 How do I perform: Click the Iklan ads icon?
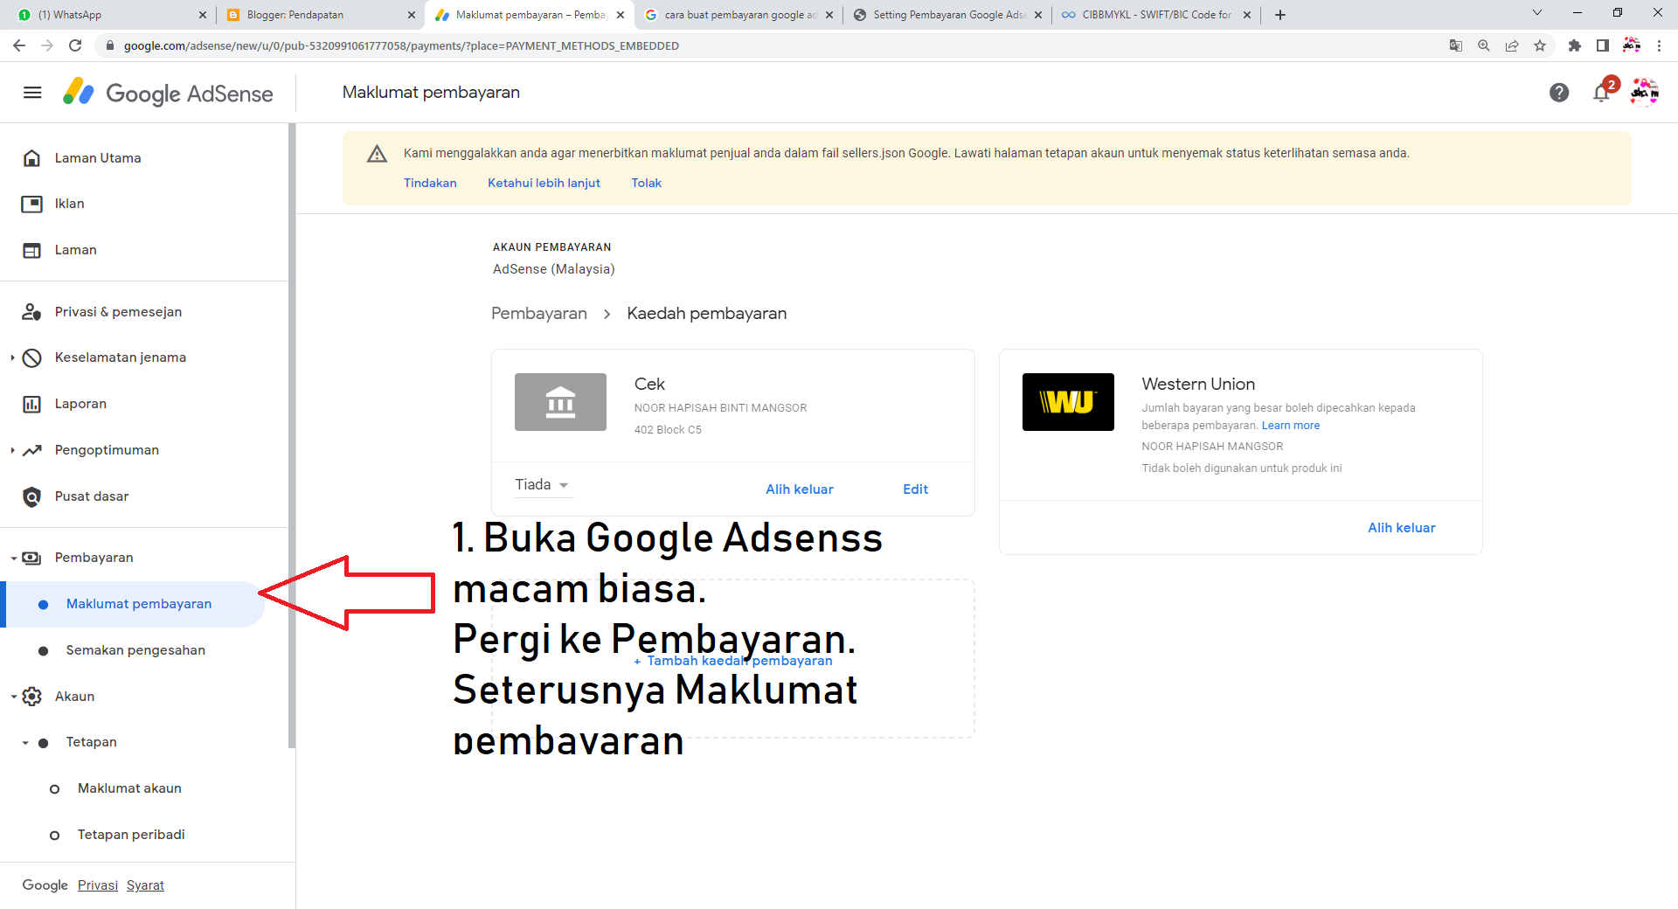[31, 204]
